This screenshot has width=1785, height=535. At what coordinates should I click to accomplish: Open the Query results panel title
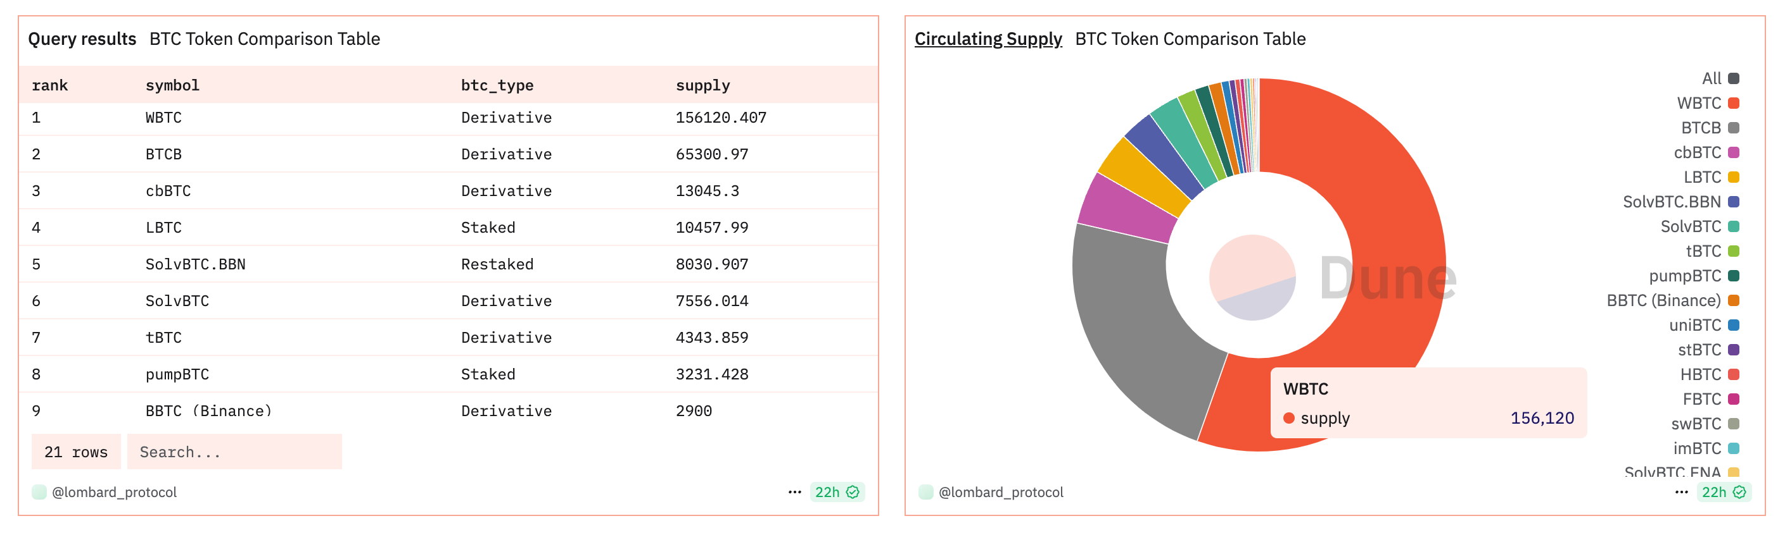82,39
